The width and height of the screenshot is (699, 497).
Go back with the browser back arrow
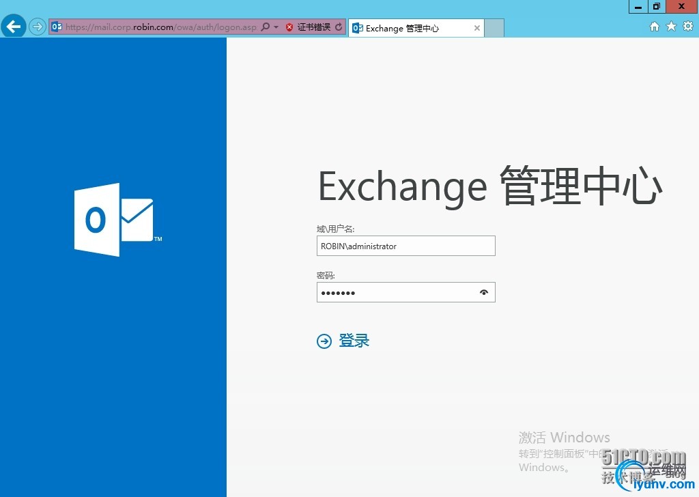click(x=14, y=27)
